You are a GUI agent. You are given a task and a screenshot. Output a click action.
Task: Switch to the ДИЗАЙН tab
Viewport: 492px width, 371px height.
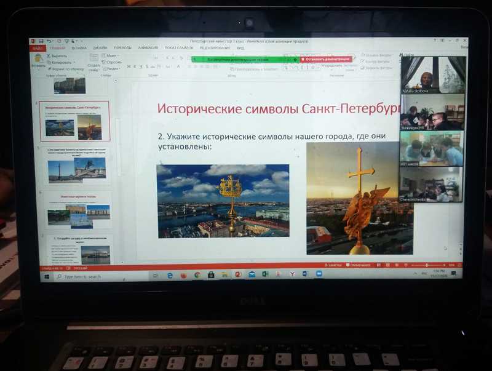(100, 48)
